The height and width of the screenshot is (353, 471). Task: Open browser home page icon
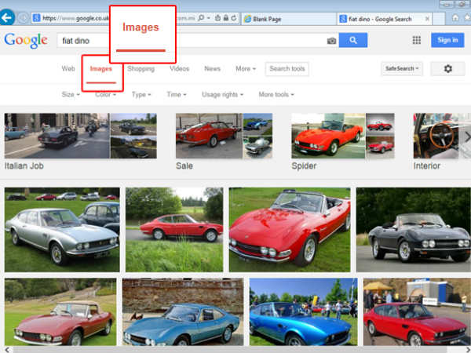pyautogui.click(x=455, y=18)
